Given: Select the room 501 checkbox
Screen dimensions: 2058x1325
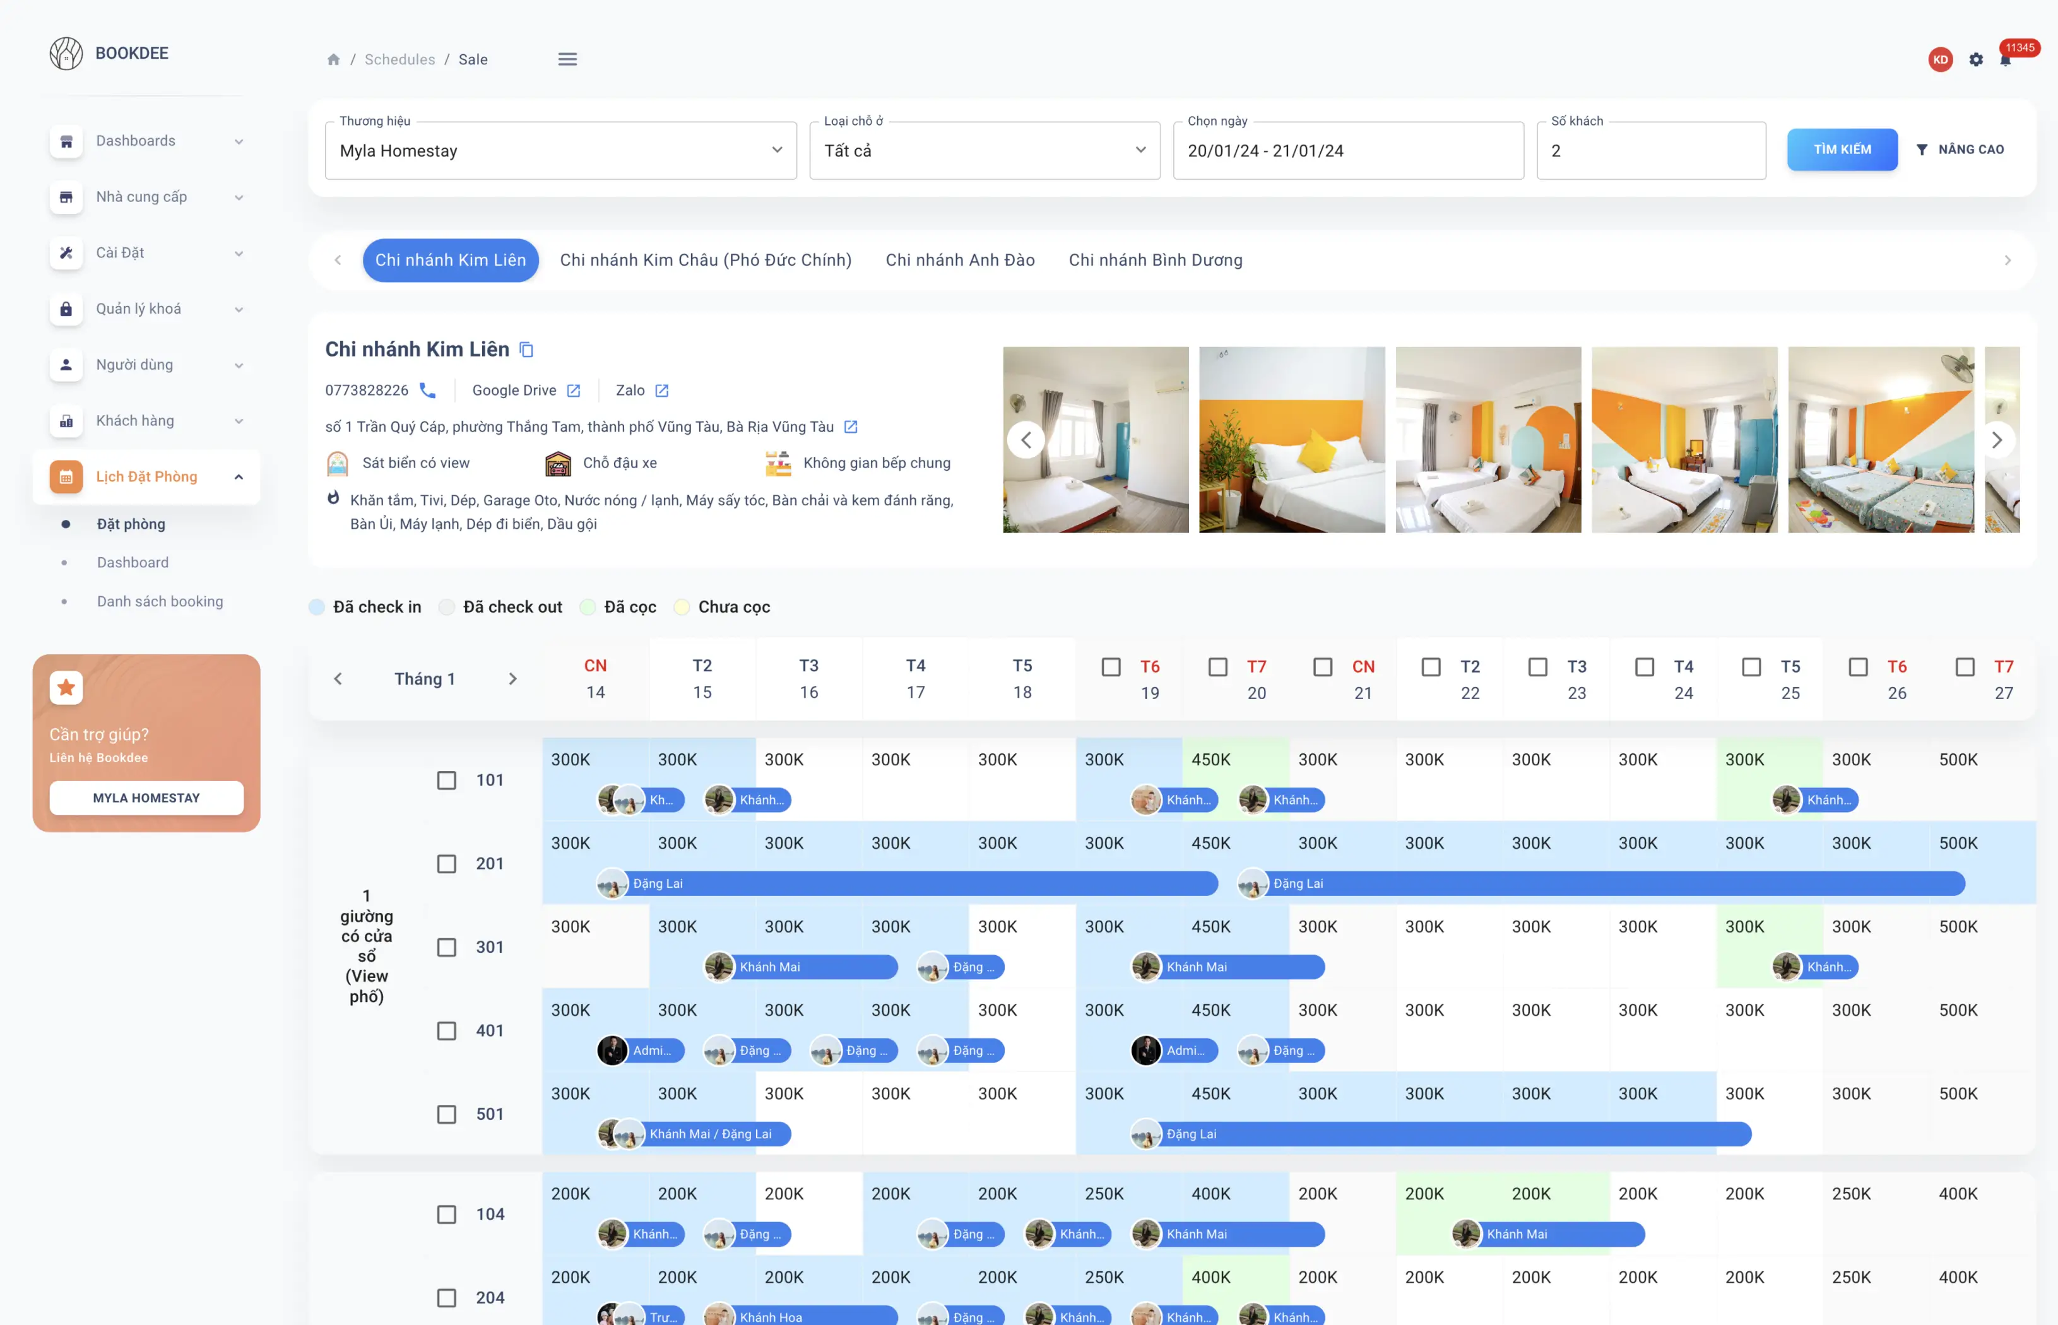Looking at the screenshot, I should coord(447,1114).
